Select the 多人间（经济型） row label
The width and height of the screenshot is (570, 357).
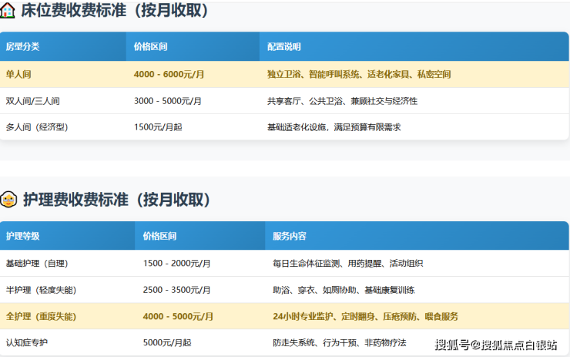[x=37, y=127]
